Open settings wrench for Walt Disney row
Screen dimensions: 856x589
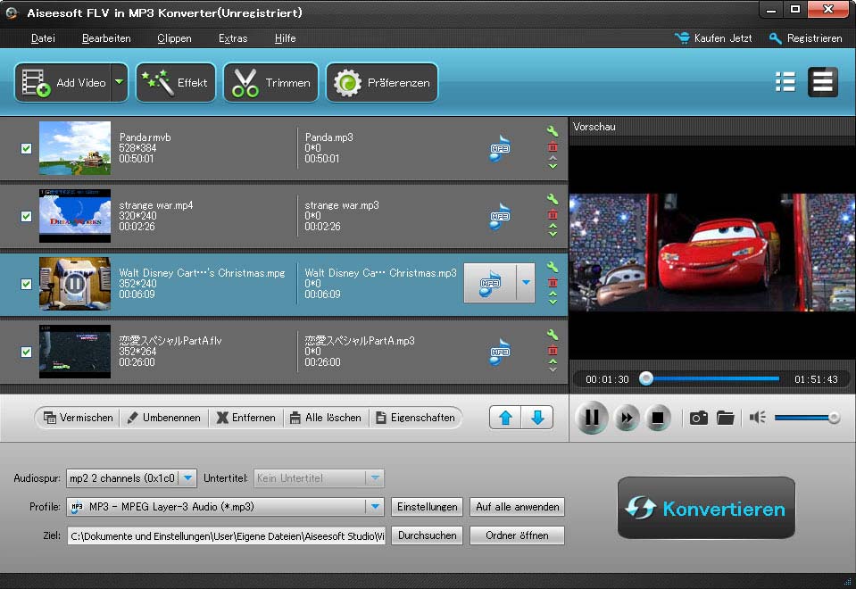tap(553, 266)
